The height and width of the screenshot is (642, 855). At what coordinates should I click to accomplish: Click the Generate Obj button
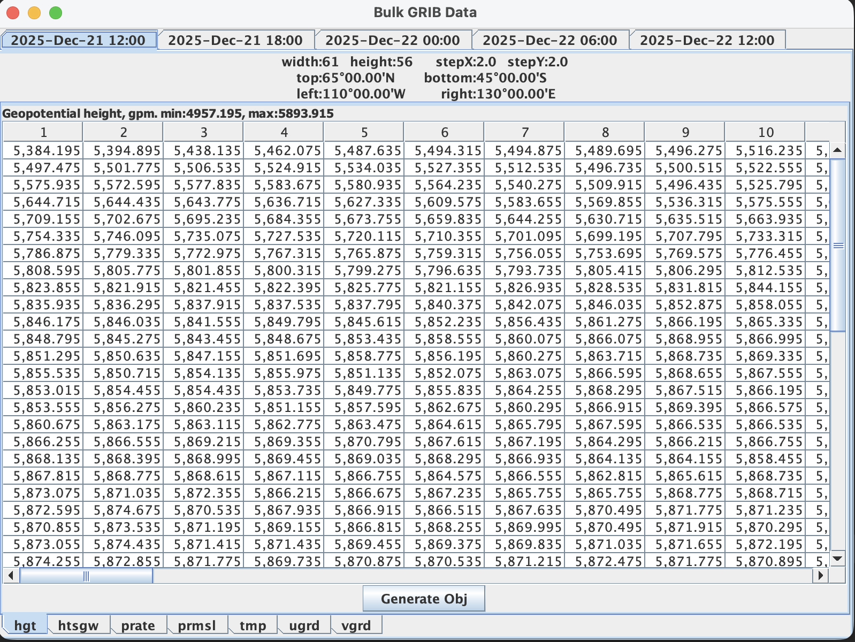click(x=424, y=599)
